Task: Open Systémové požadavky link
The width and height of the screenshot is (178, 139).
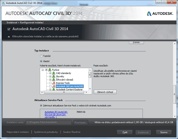Action: [46, 132]
